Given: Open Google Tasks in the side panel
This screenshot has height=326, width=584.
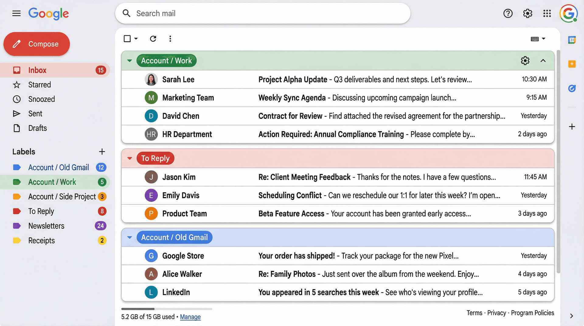Looking at the screenshot, I should tap(572, 64).
